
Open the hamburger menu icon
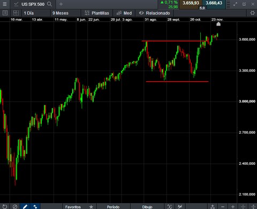5,4
